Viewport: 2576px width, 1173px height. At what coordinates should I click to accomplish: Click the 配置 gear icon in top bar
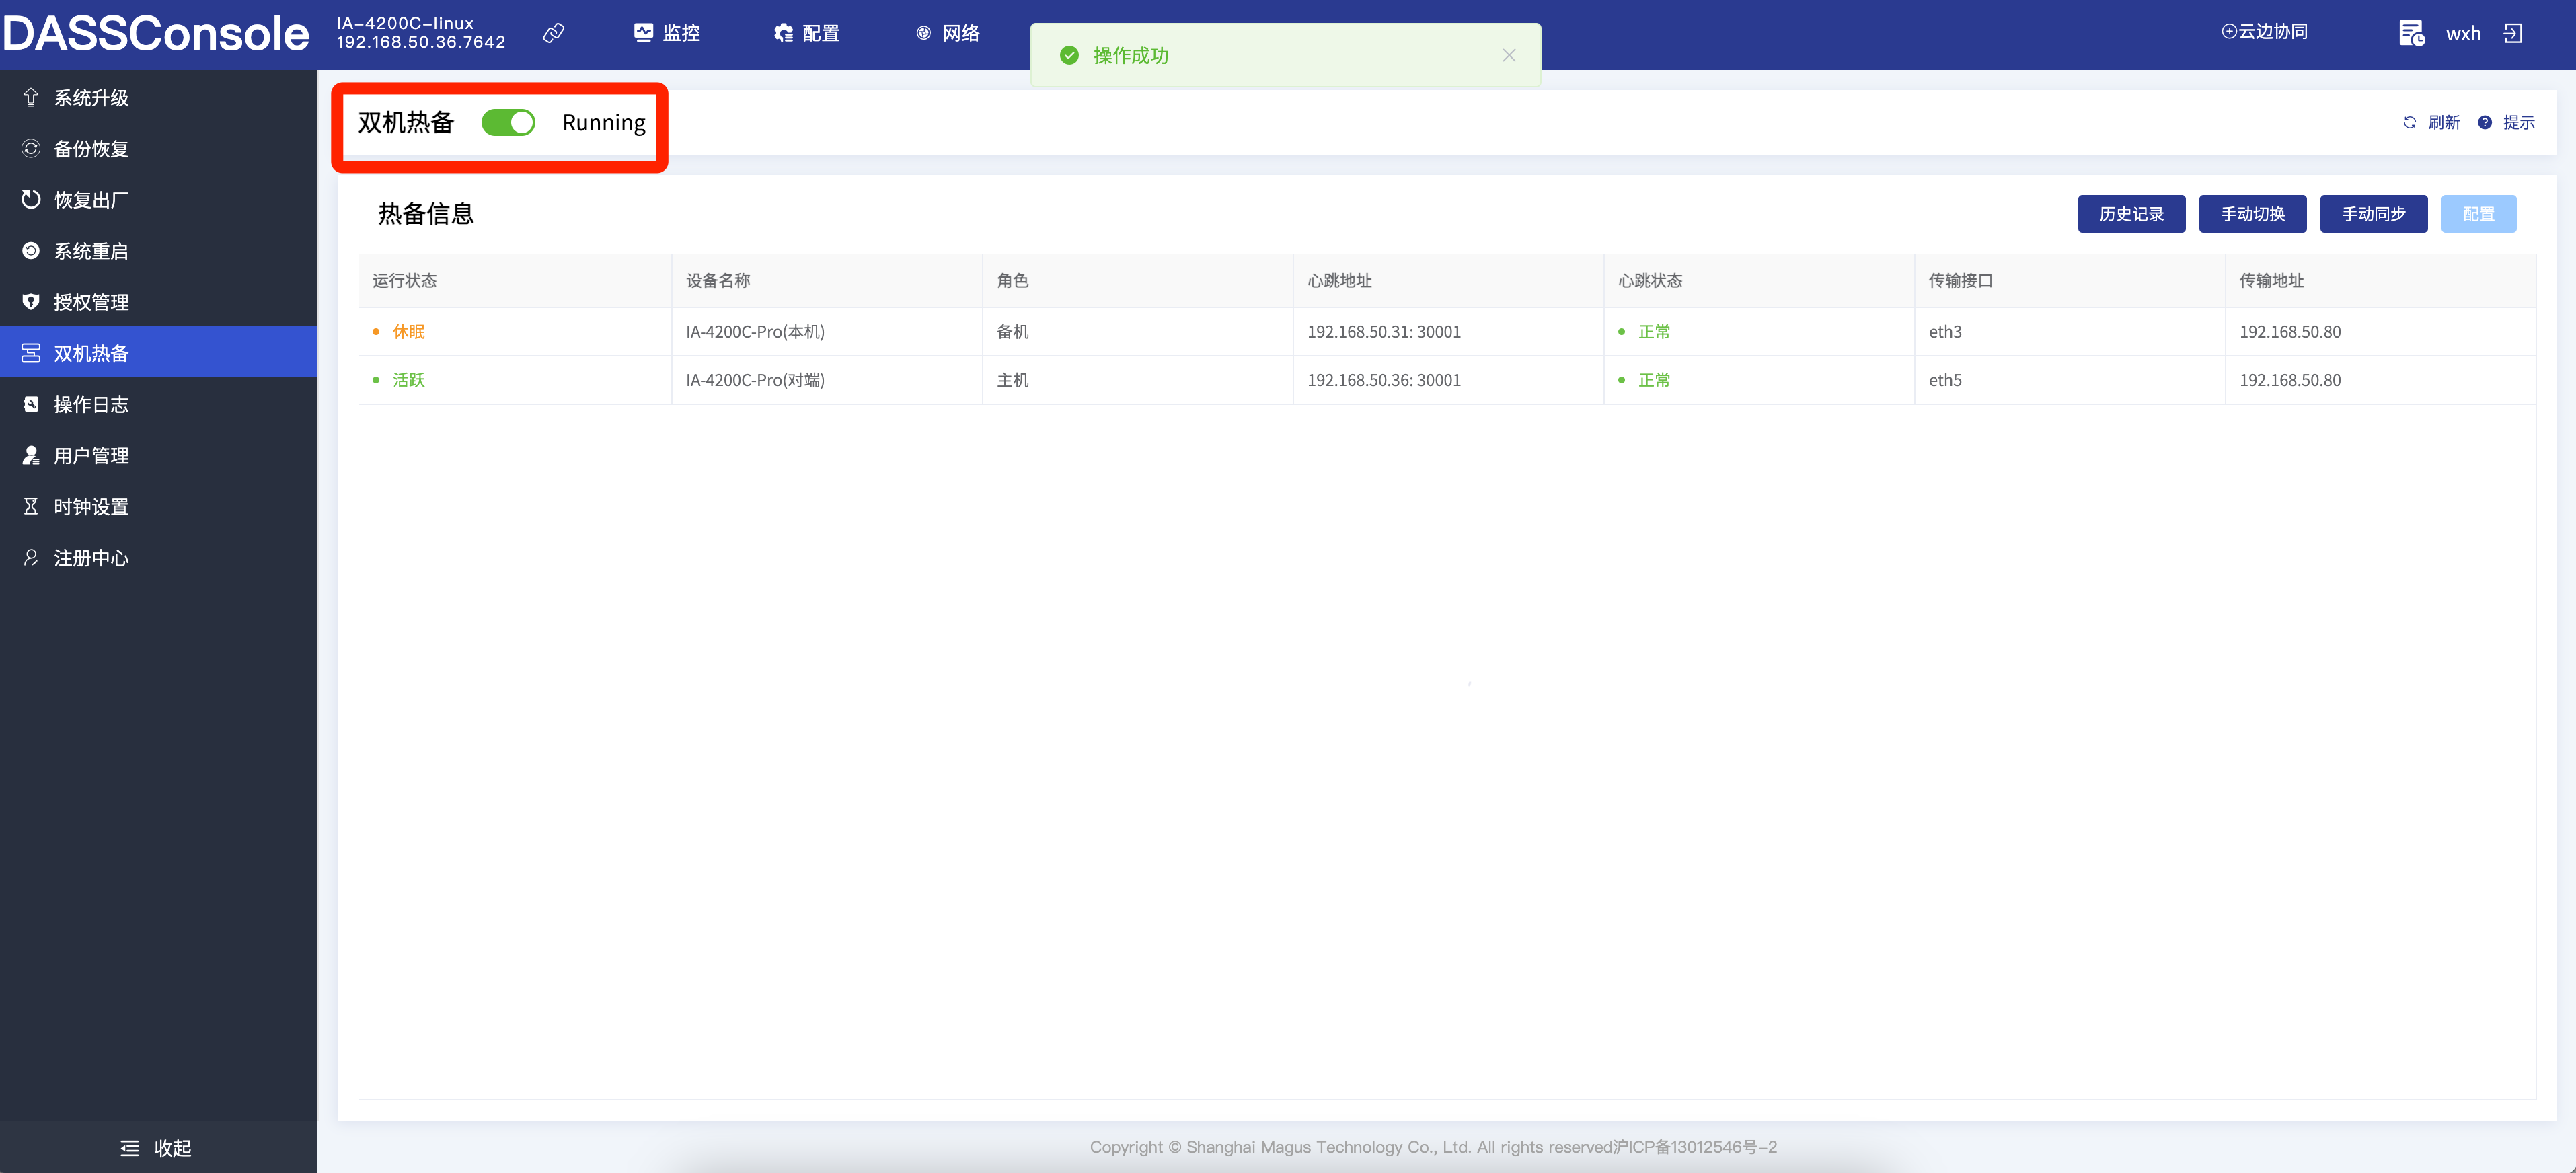click(x=783, y=33)
